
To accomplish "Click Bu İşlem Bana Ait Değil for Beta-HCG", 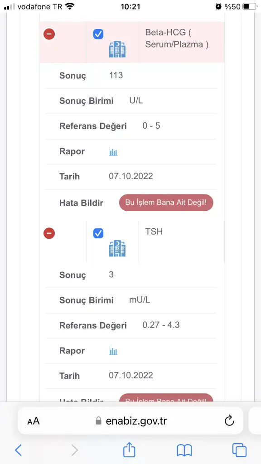I will coord(166,203).
